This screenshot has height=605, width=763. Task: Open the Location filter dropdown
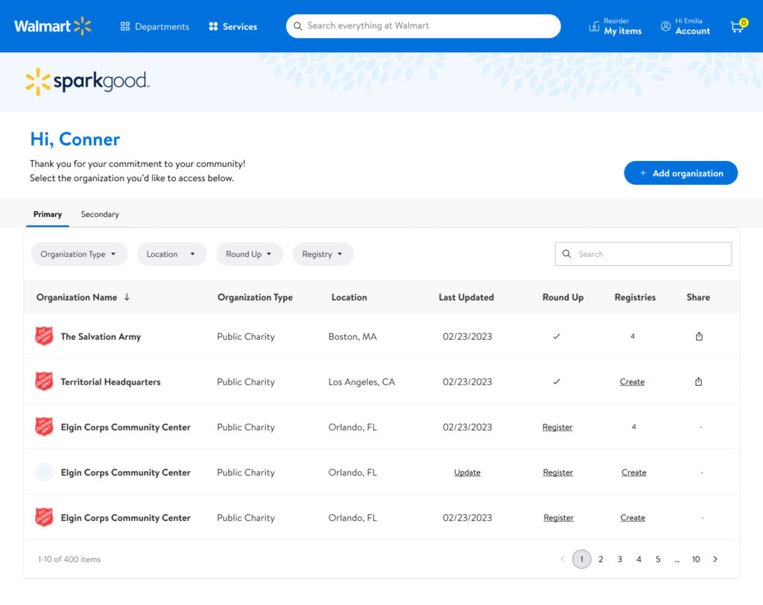171,254
